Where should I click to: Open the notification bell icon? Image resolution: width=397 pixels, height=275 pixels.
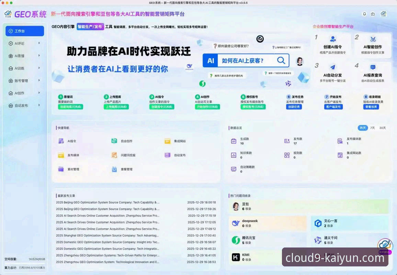pyautogui.click(x=364, y=14)
